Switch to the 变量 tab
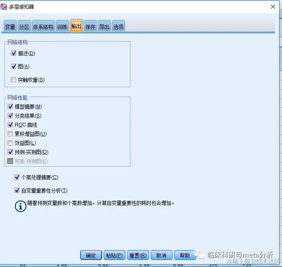282x267 pixels. [10, 26]
